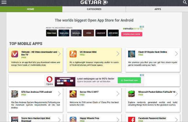The height and width of the screenshot is (122, 188).
Task: Open GTA San Andreas FOR android title
Action: point(36,92)
